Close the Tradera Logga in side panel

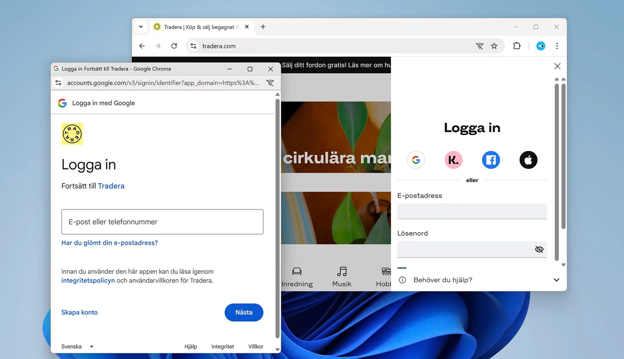point(557,66)
